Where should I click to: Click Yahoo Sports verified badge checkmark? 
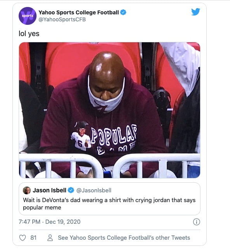click(x=123, y=12)
